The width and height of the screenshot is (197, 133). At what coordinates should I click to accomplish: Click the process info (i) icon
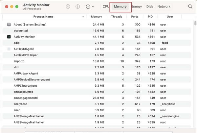(x=77, y=7)
